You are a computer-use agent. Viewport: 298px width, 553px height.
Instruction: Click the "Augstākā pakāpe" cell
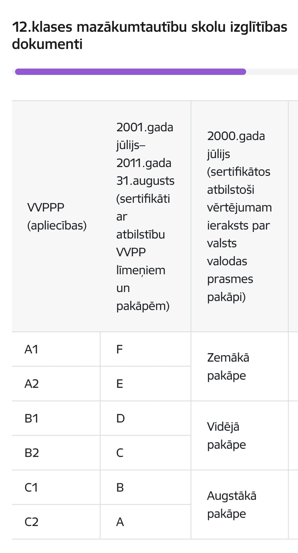pyautogui.click(x=231, y=505)
